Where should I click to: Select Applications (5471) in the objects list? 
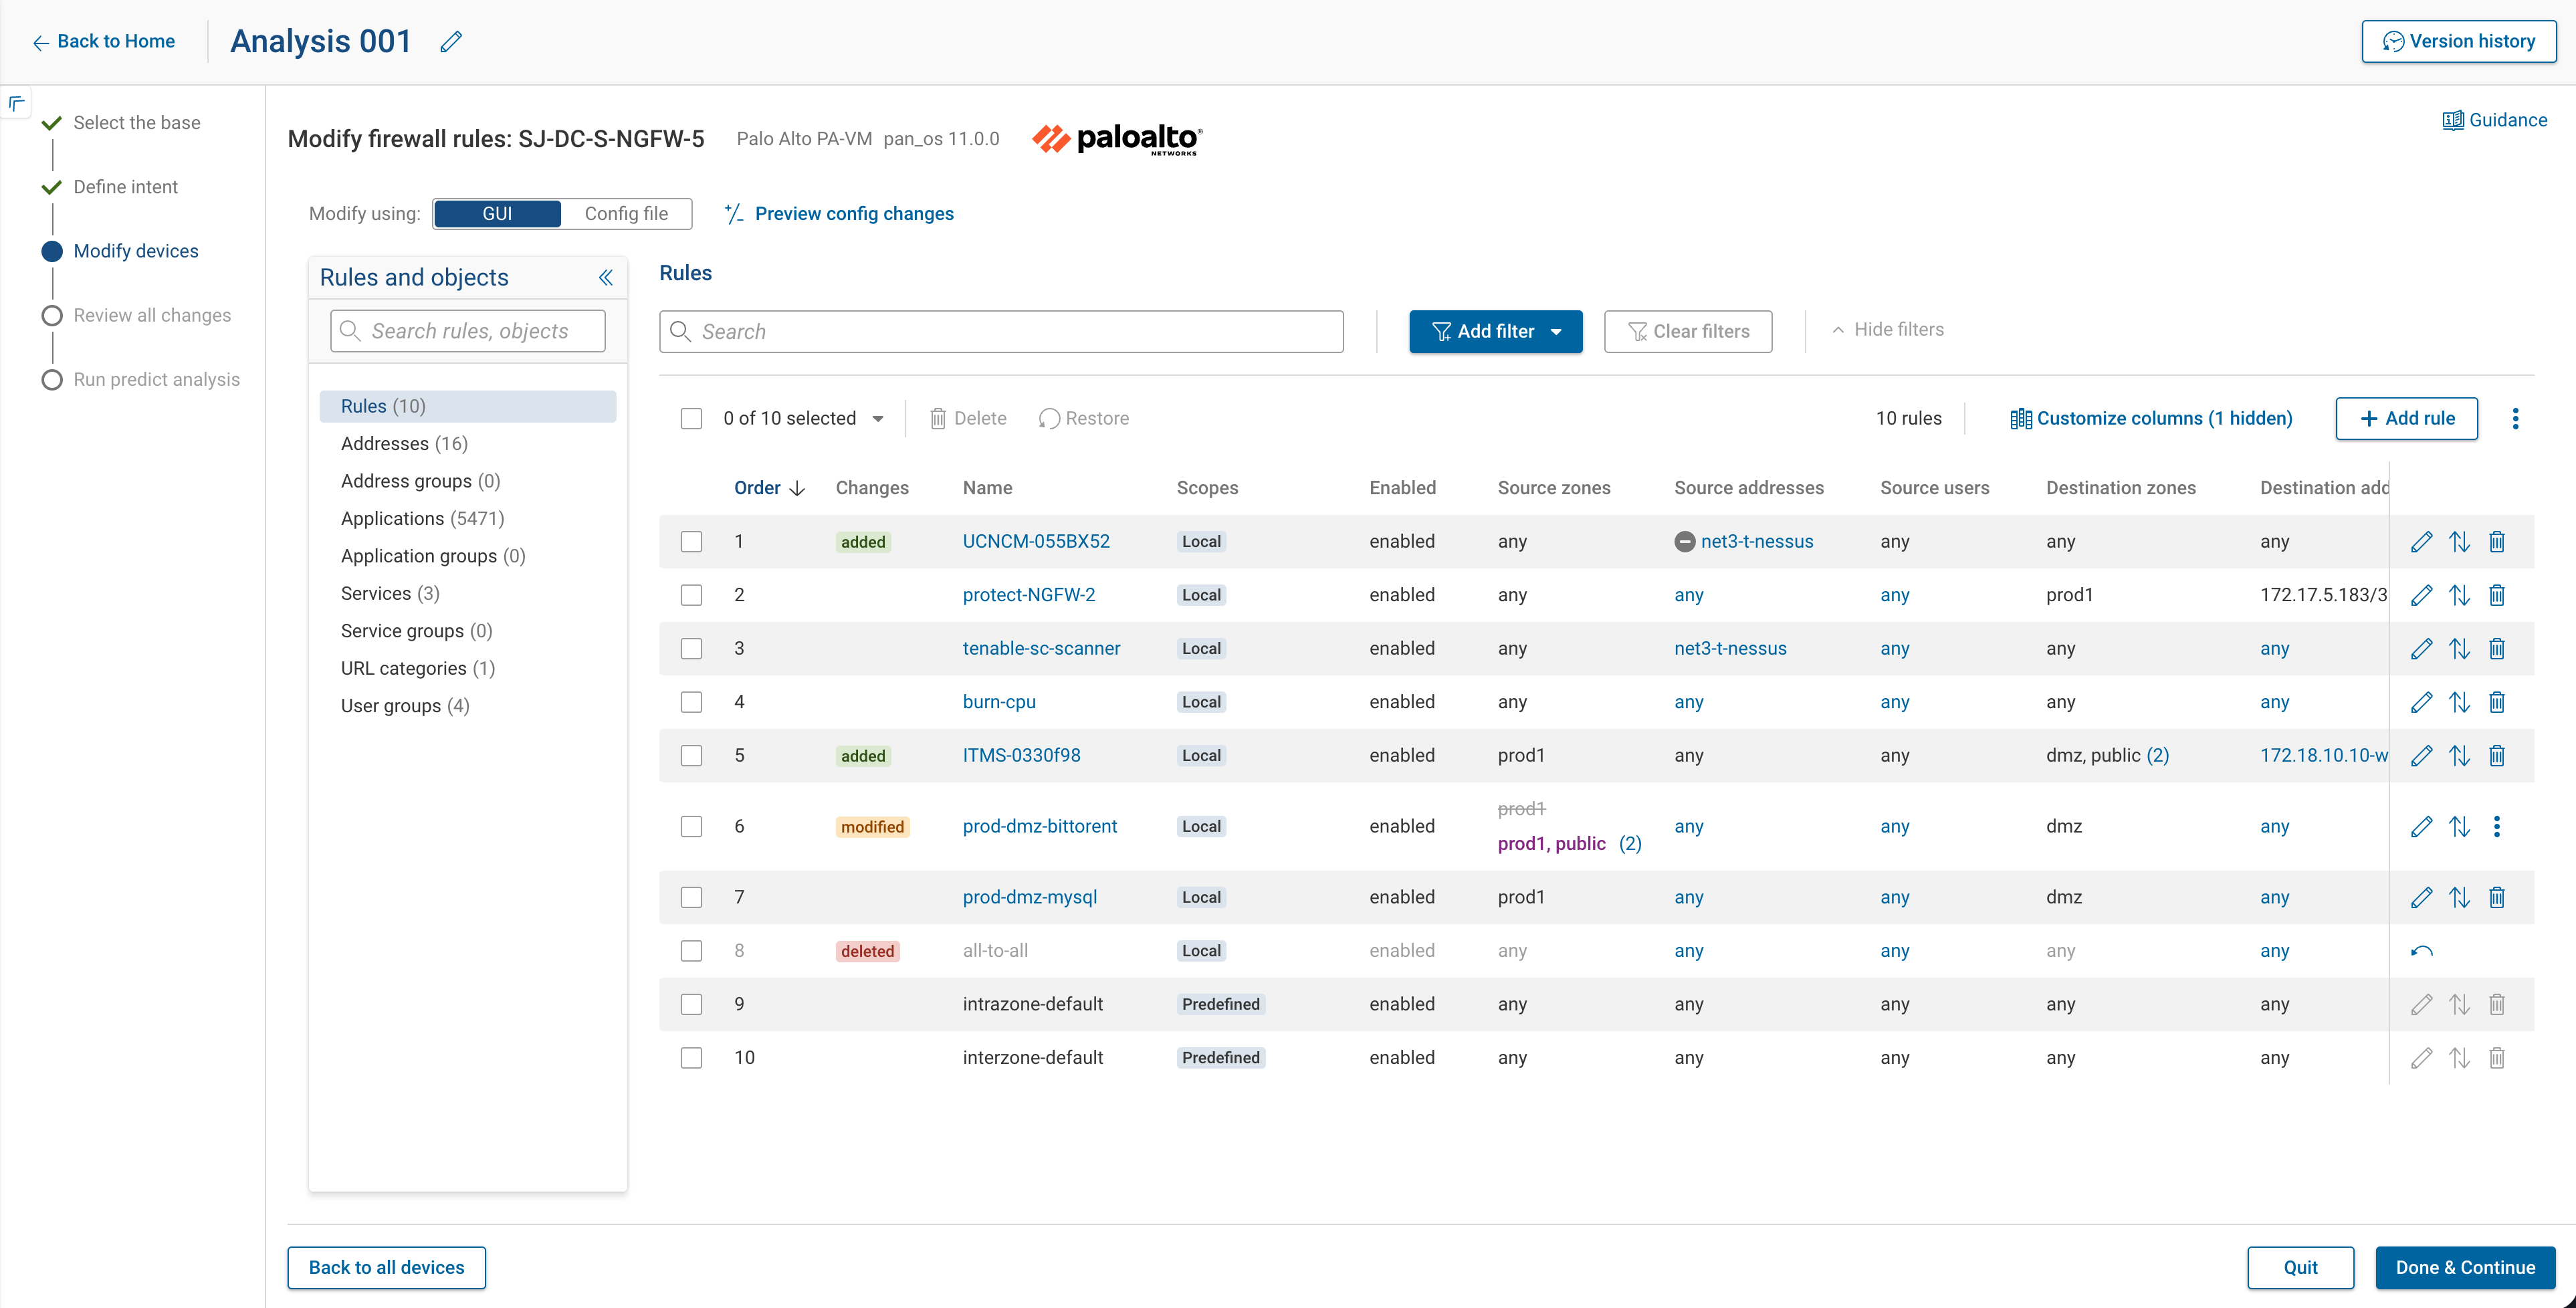[x=422, y=518]
